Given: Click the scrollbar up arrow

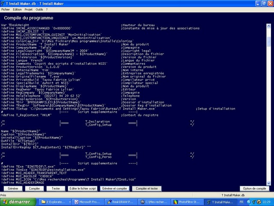Looking at the screenshot, I should tap(268, 26).
